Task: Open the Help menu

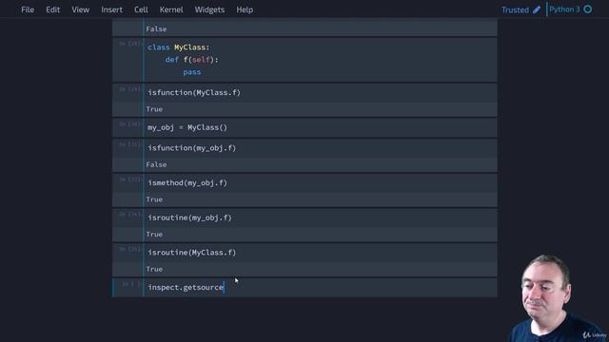Action: click(x=245, y=9)
